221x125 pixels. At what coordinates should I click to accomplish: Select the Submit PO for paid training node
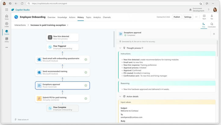pyautogui.click(x=62, y=99)
